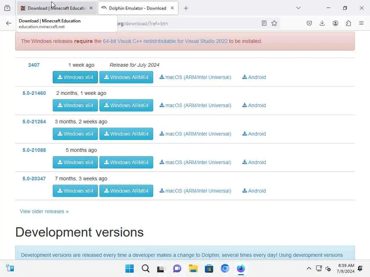The height and width of the screenshot is (277, 370).
Task: Switch to Minecraft Education download tab
Action: 57,8
